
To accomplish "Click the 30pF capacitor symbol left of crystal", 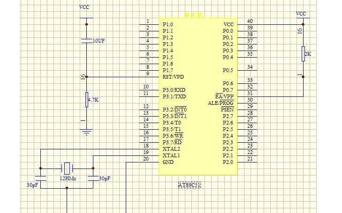I will pos(41,178).
